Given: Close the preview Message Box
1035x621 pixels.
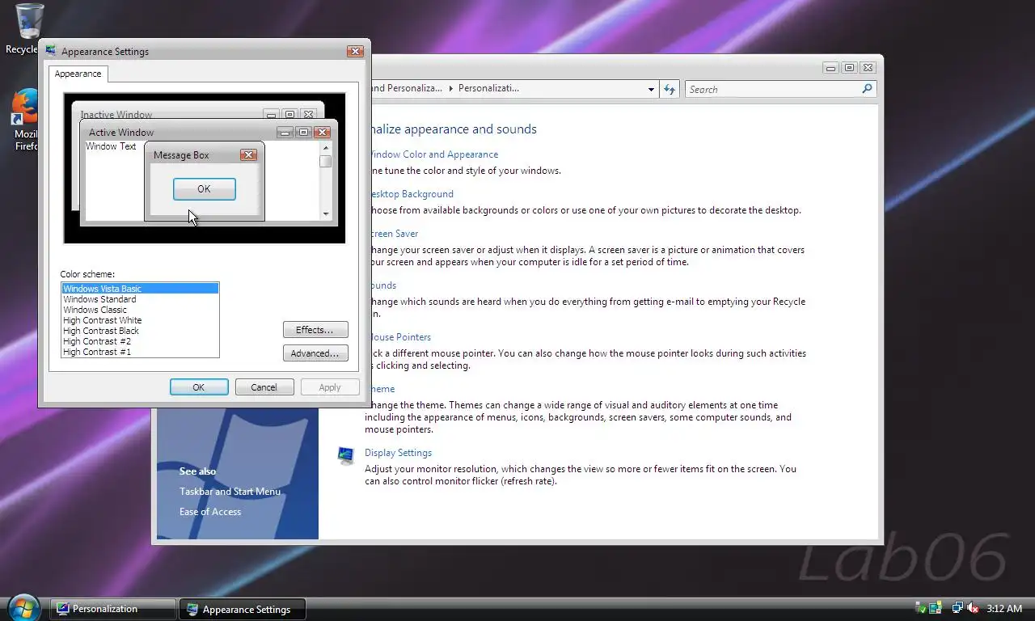Looking at the screenshot, I should 248,154.
